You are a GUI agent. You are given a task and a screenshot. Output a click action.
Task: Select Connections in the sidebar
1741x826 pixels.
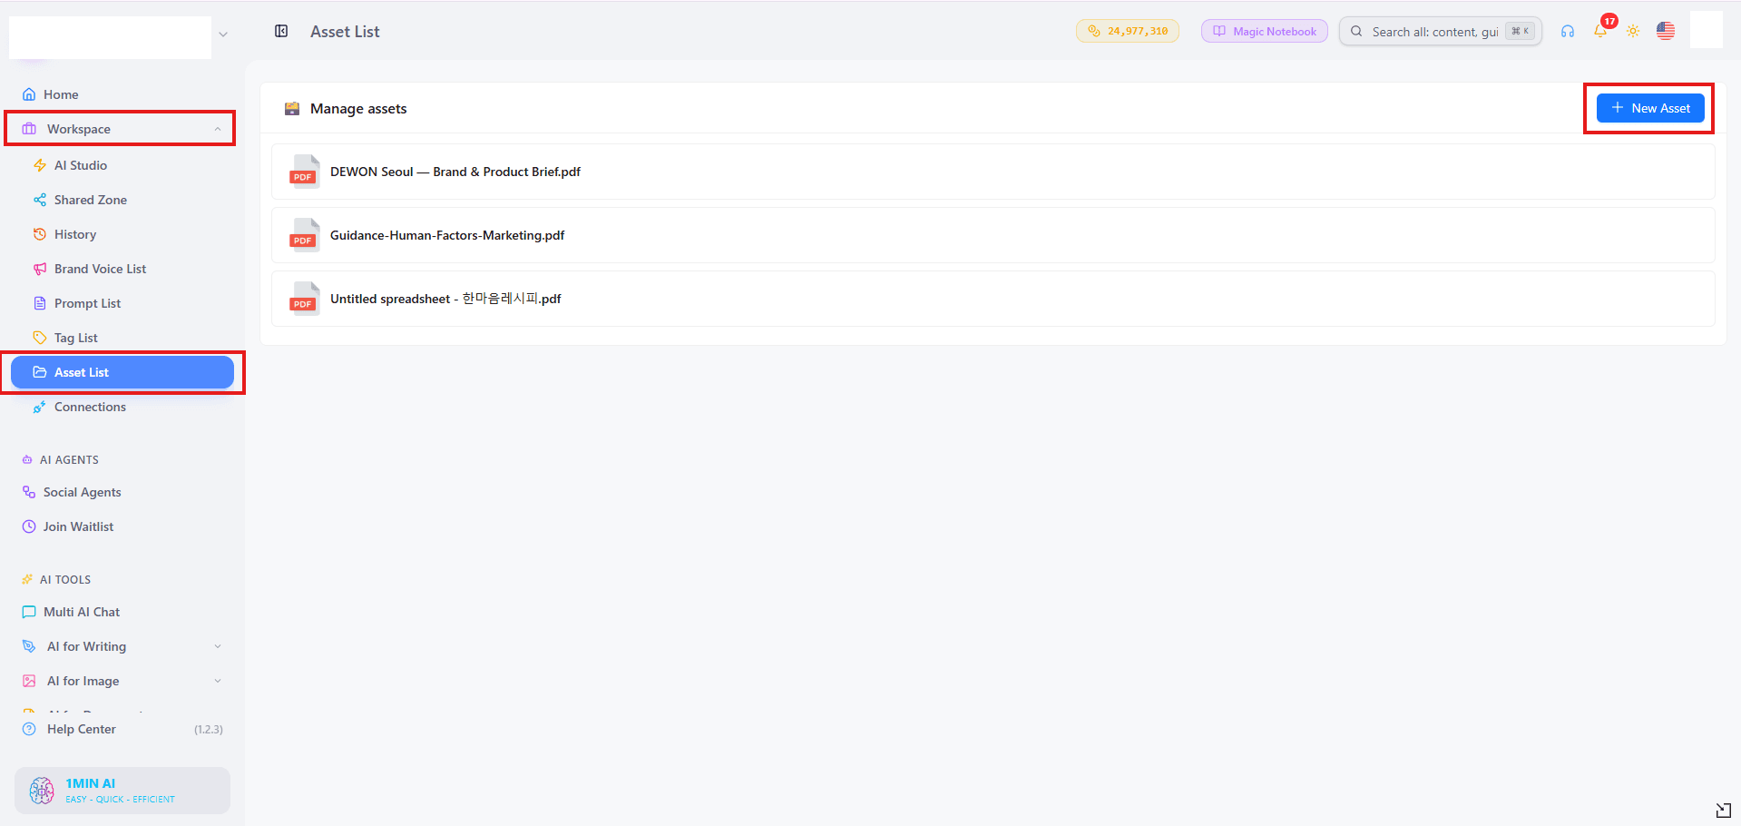point(90,407)
